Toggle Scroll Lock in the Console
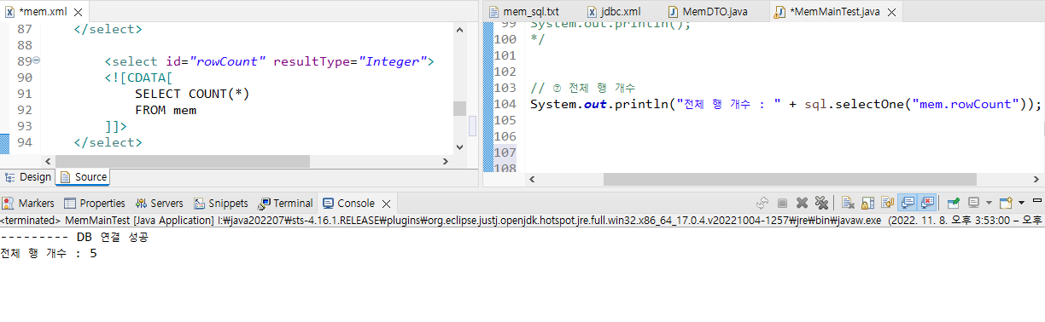The height and width of the screenshot is (322, 1045). (867, 203)
